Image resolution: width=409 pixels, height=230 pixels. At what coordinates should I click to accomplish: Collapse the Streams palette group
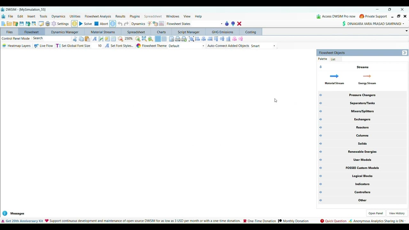(x=362, y=67)
